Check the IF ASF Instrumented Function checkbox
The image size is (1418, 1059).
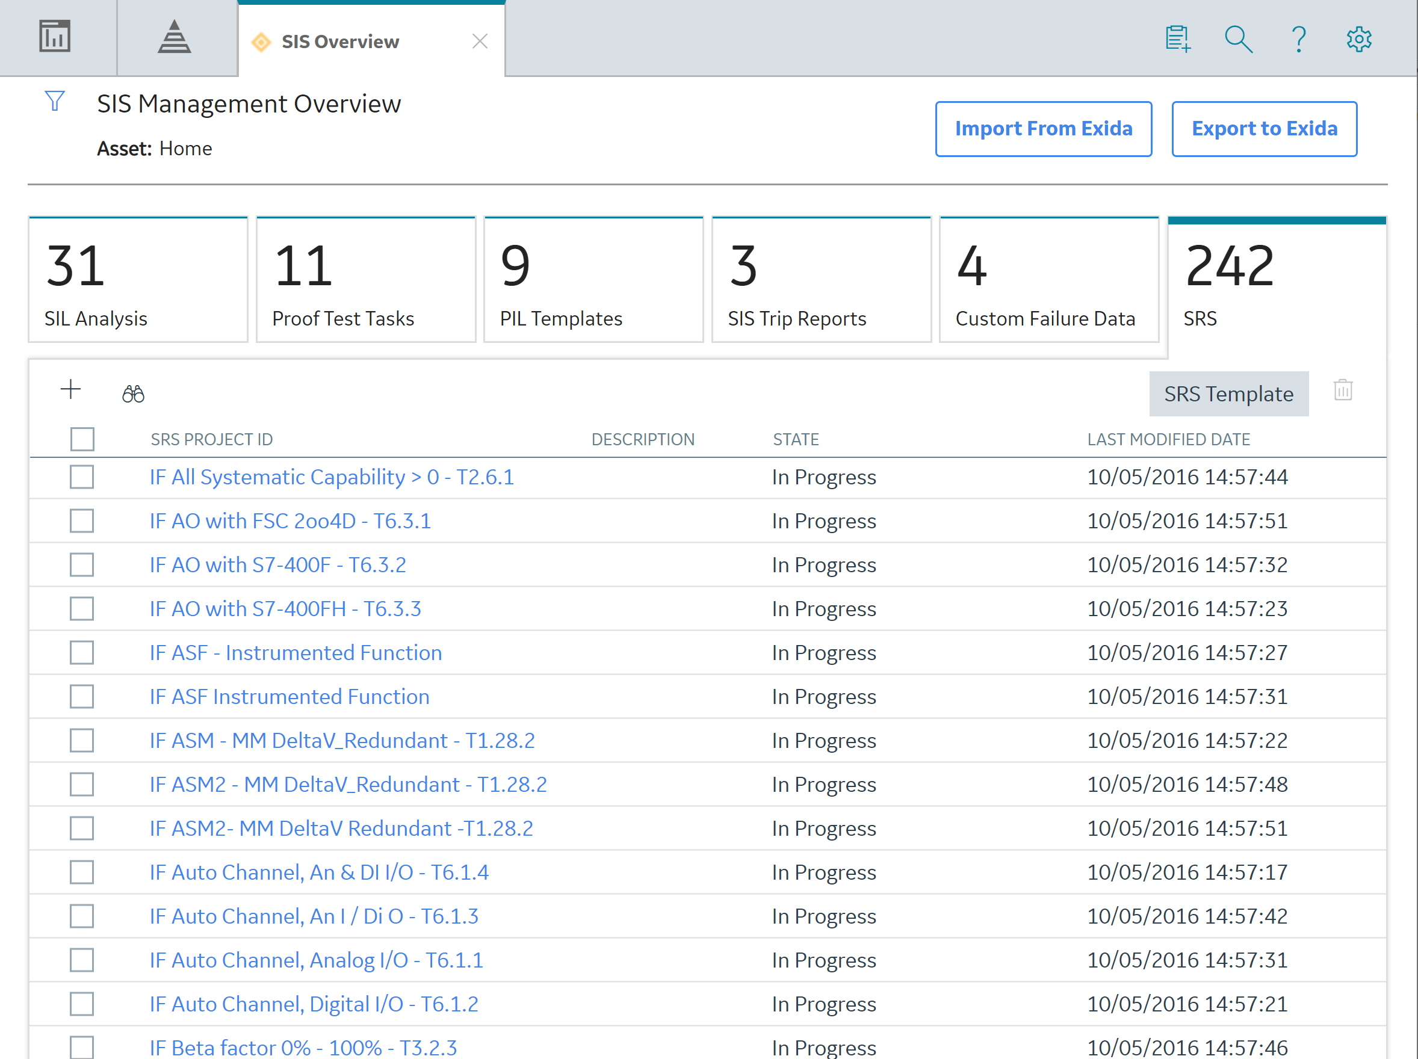(x=82, y=696)
